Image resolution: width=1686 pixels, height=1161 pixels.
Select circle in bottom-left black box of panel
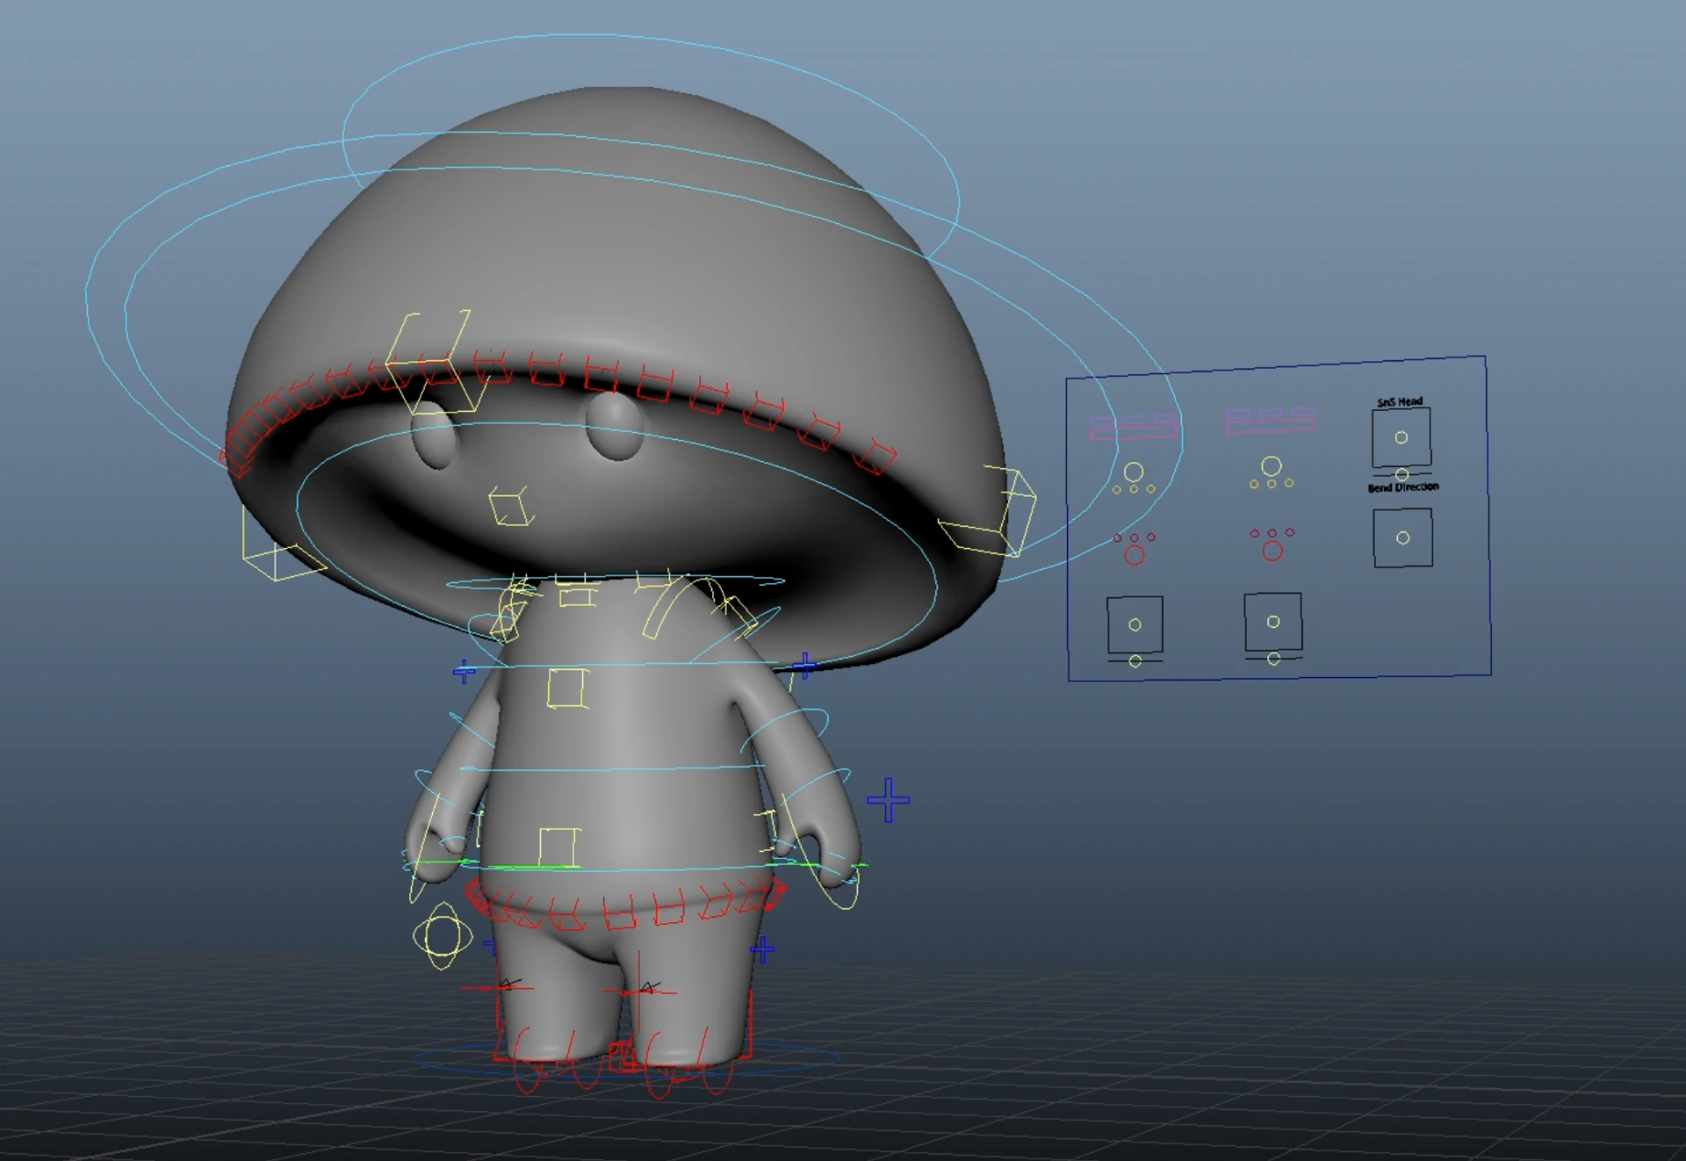tap(1135, 625)
